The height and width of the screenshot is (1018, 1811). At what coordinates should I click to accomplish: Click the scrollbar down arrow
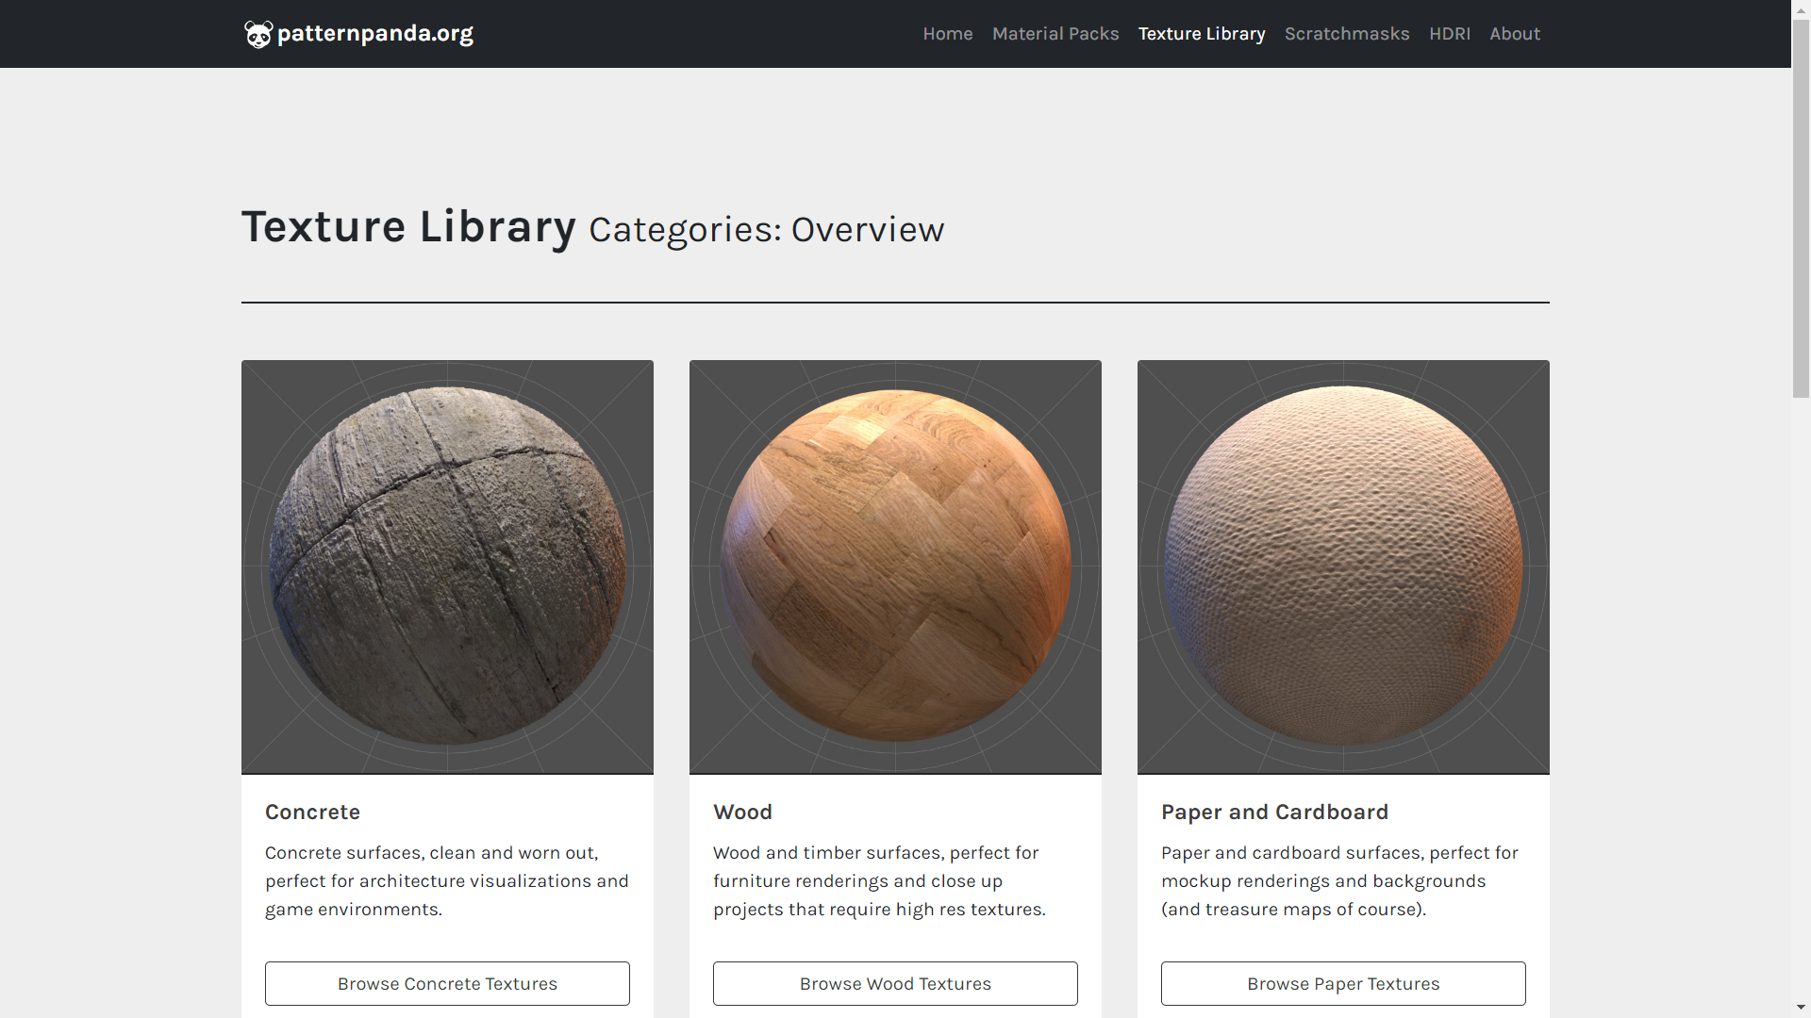(x=1801, y=1009)
